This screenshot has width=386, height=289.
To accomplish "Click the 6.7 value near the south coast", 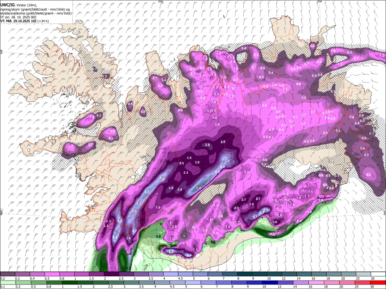I will [171, 251].
